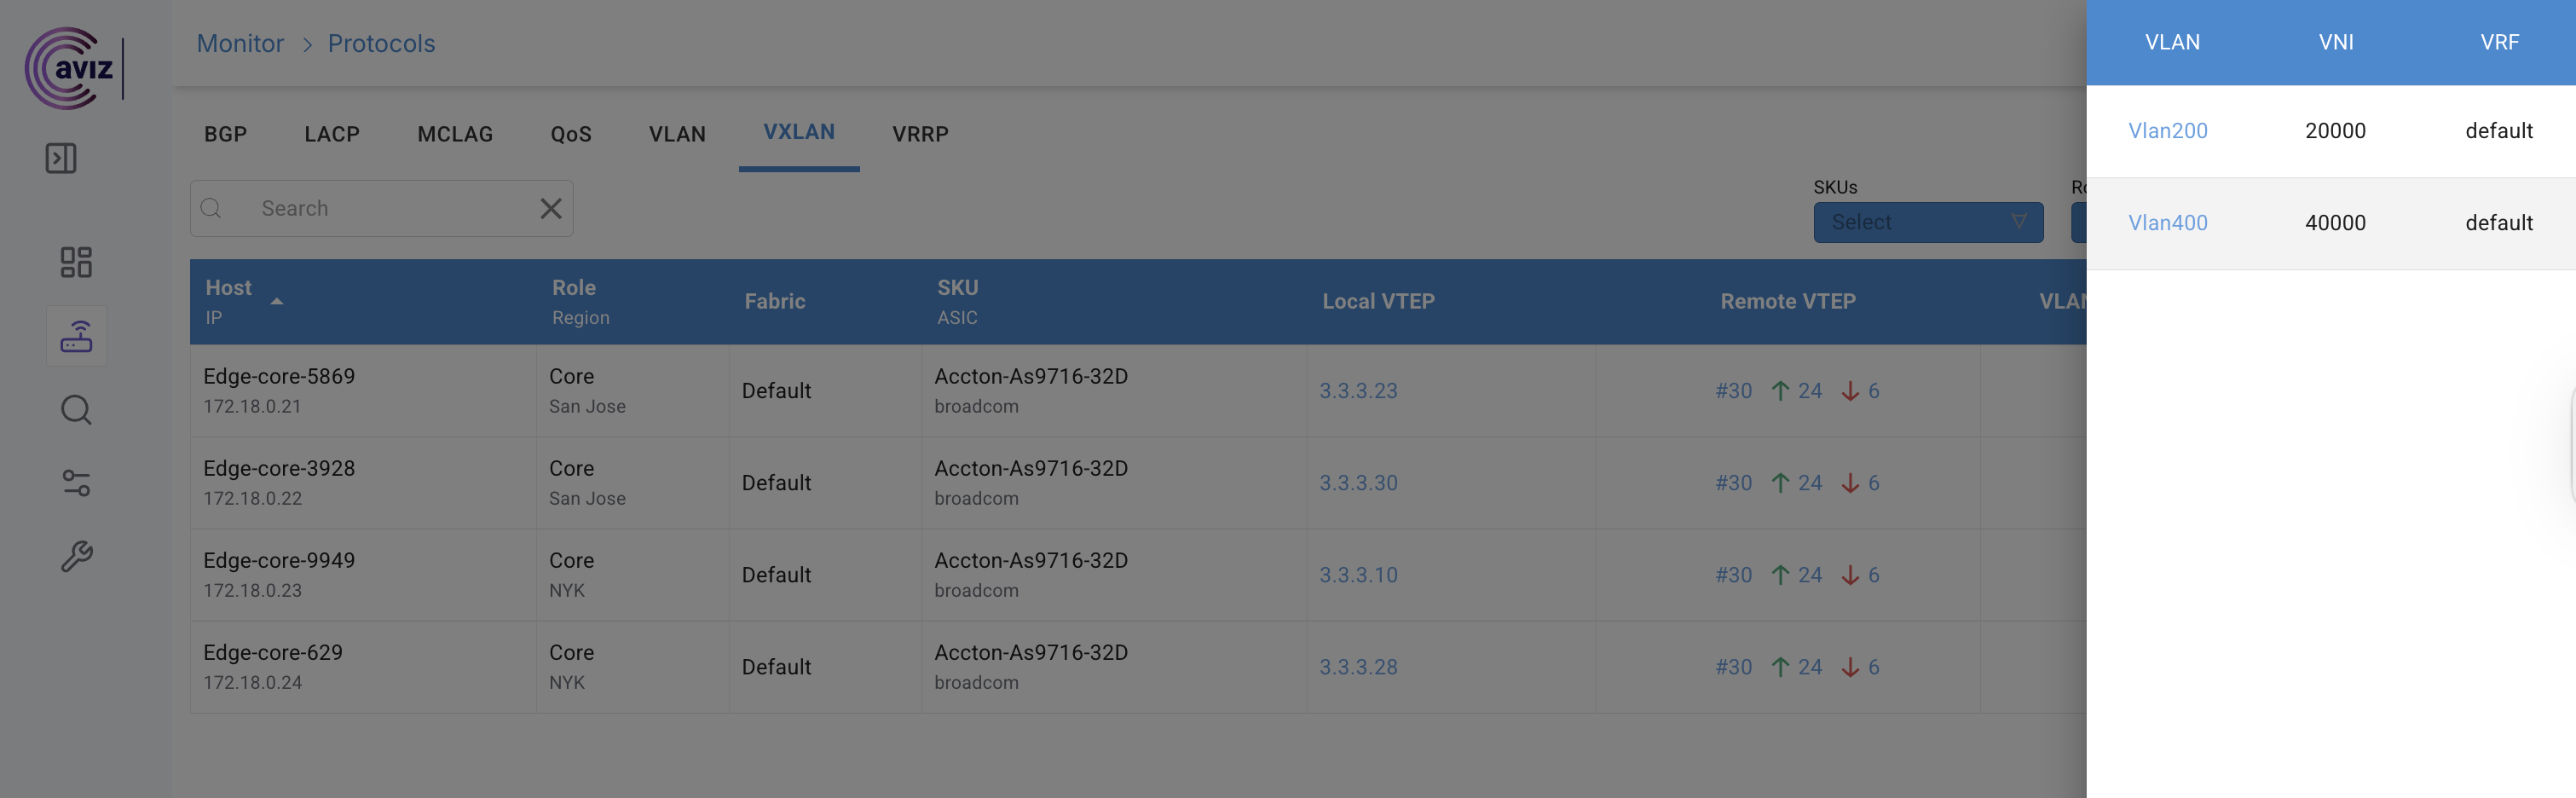
Task: Open the dashboard grid icon
Action: (76, 262)
